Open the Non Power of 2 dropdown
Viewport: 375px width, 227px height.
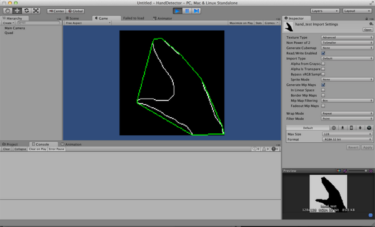click(347, 42)
